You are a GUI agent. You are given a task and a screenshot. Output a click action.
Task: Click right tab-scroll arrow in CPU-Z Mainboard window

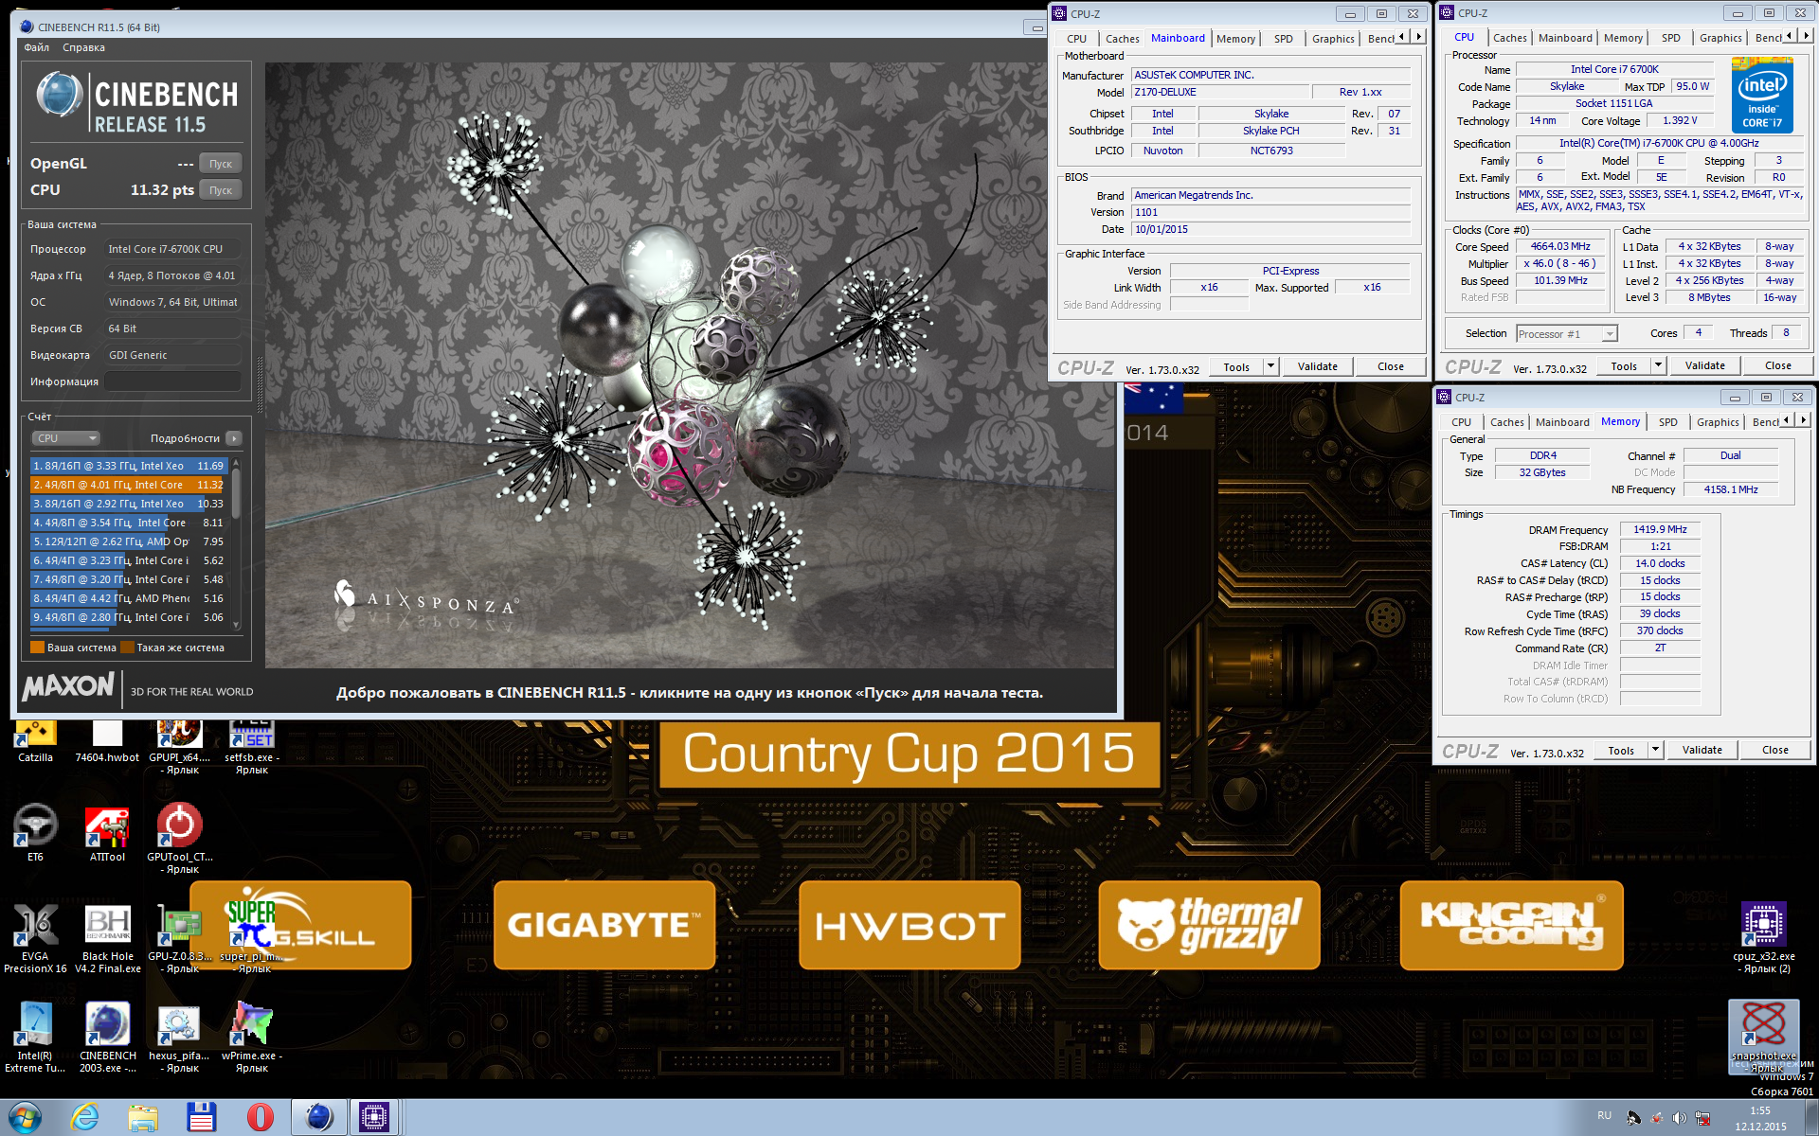[x=1418, y=37]
